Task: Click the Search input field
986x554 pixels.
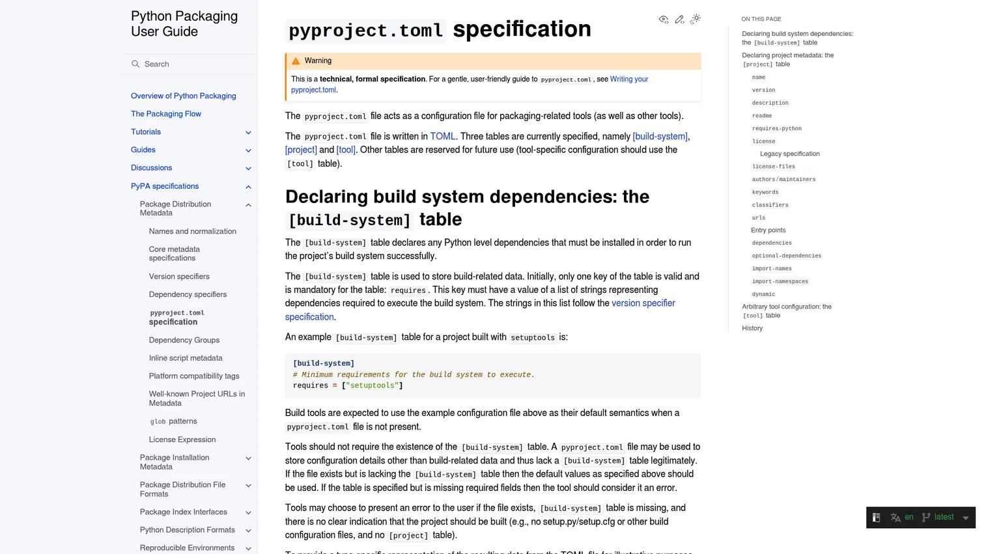Action: point(190,64)
